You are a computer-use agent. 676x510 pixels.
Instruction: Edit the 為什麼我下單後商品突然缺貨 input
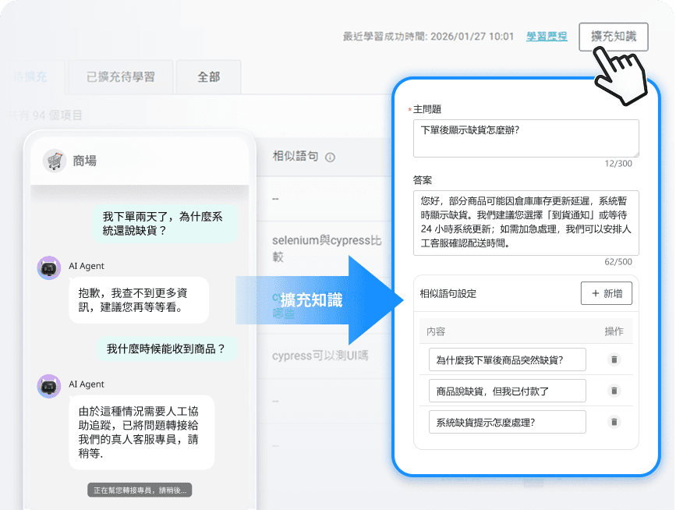[x=507, y=359]
